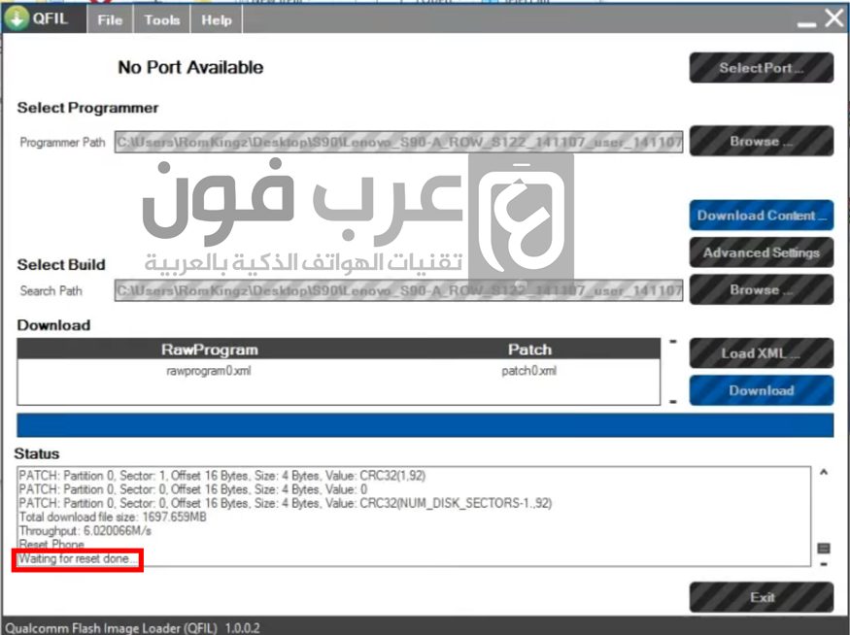The image size is (850, 635).
Task: Click the QFIL version text in status bar
Action: [132, 628]
